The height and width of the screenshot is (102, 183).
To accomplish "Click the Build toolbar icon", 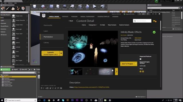I will pos(87,7).
